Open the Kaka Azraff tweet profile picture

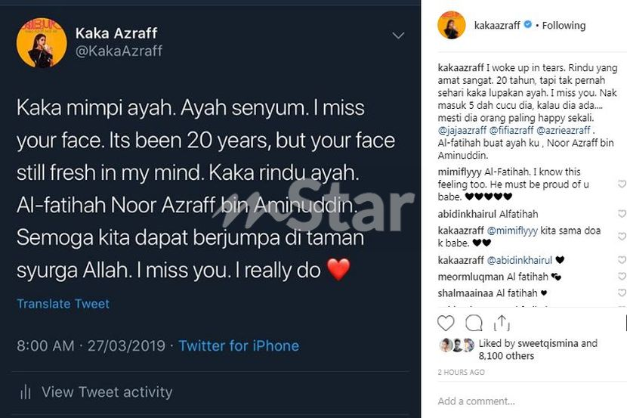click(x=42, y=42)
